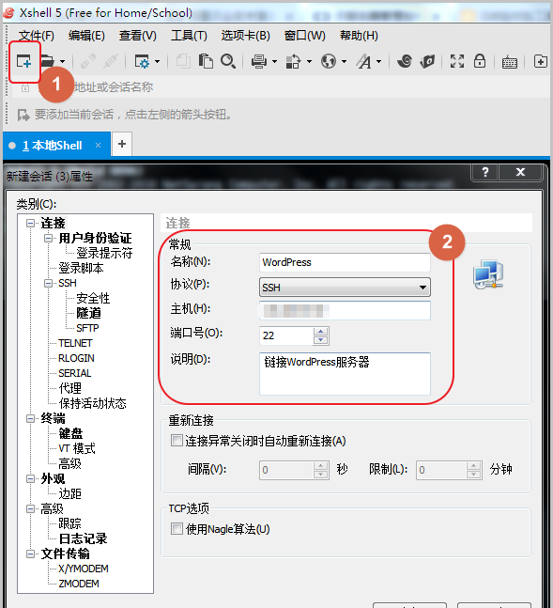Open the 选项卡(B) menu

245,36
